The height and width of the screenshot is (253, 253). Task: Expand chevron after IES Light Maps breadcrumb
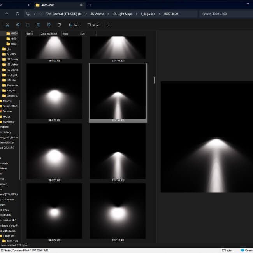point(137,14)
